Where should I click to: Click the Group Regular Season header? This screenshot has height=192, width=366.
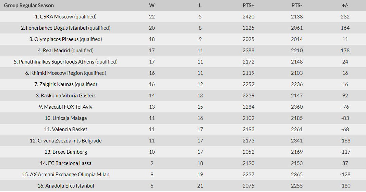[29, 5]
